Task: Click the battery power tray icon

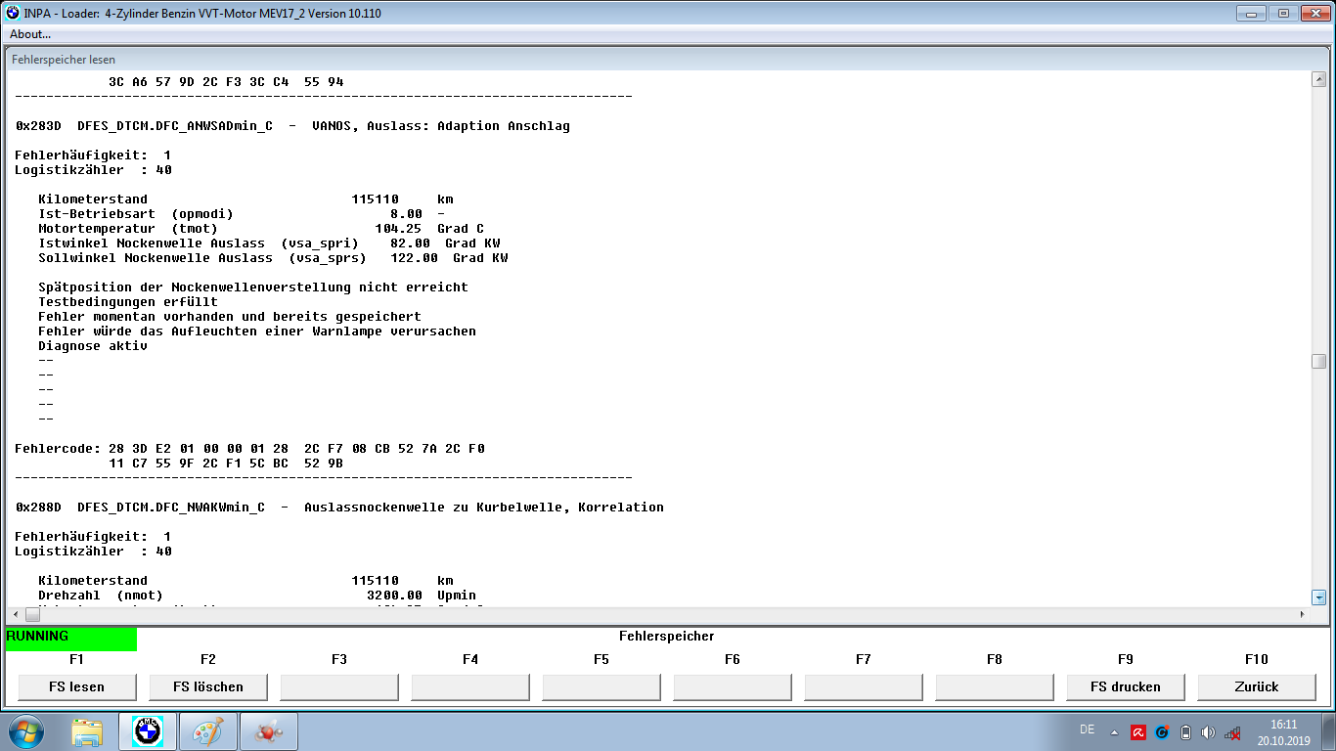Action: point(1185,732)
